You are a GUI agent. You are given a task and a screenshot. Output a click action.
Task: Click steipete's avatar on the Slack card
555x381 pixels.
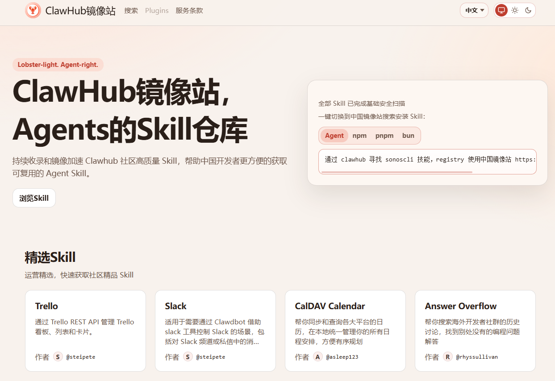pyautogui.click(x=188, y=356)
